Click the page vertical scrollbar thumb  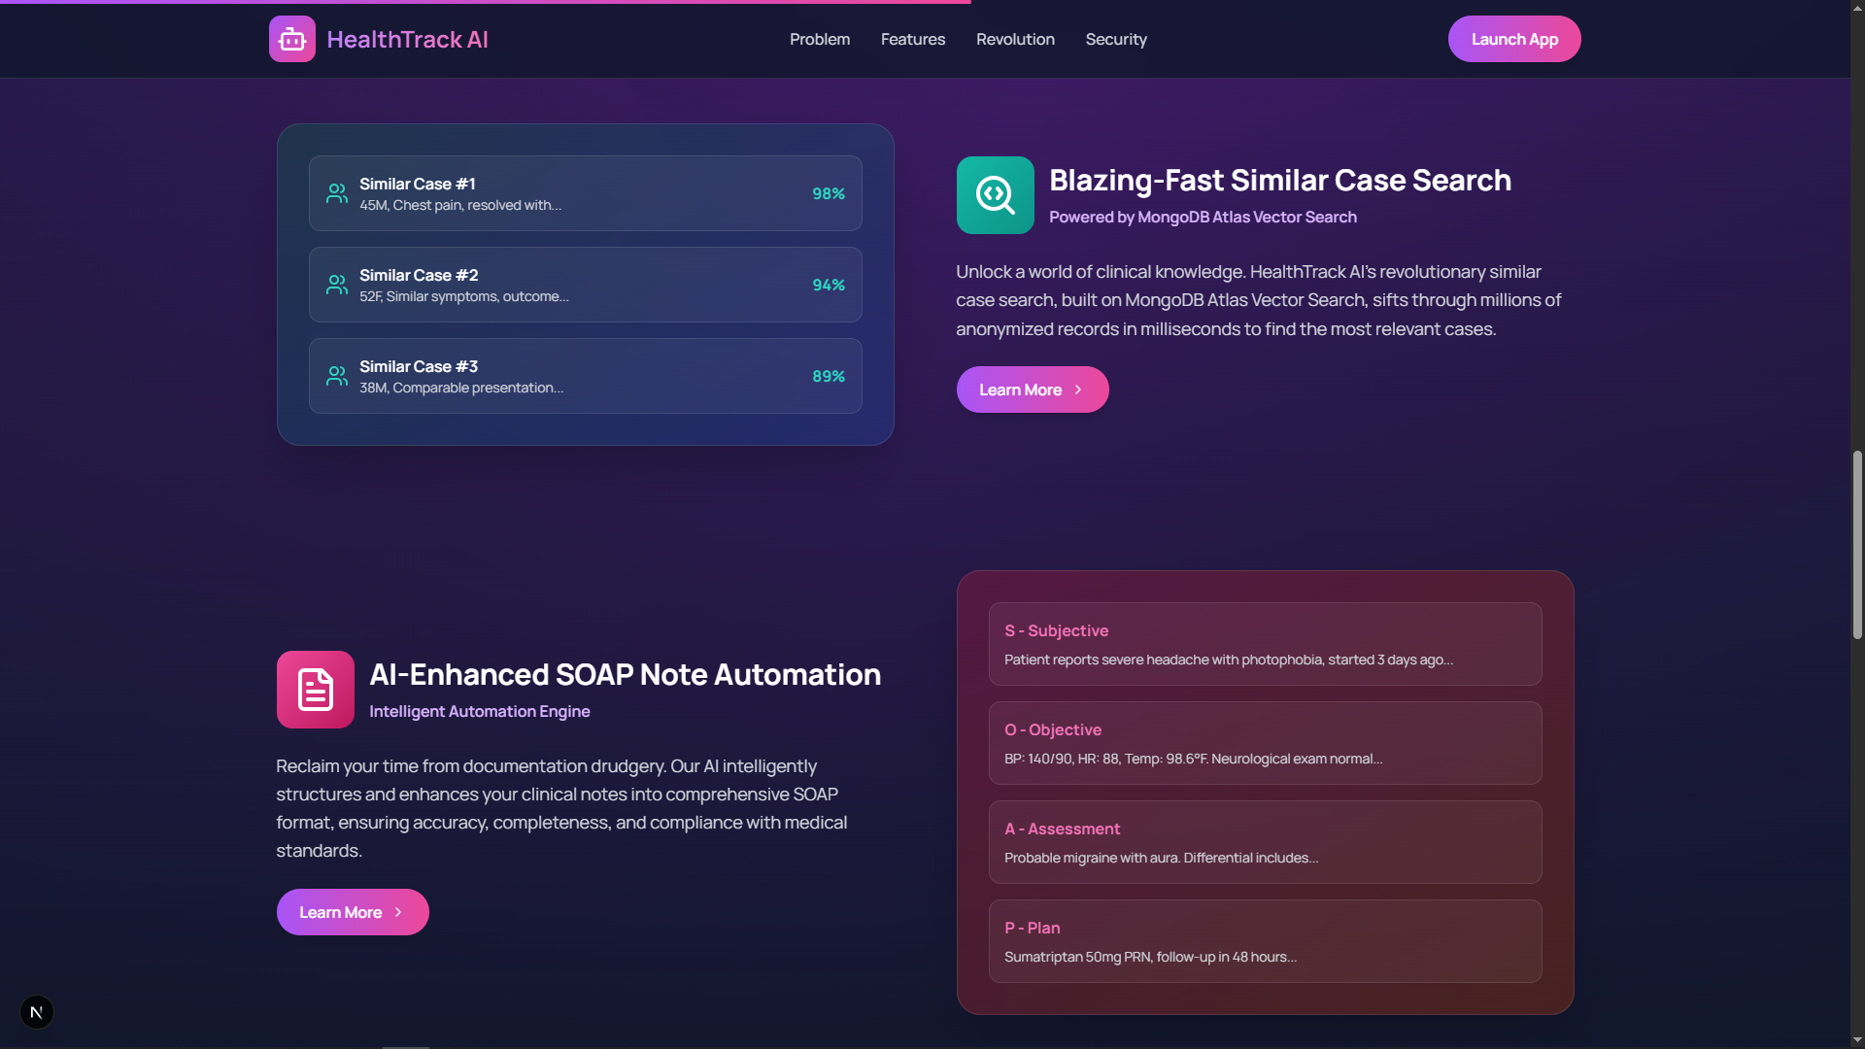[1857, 544]
